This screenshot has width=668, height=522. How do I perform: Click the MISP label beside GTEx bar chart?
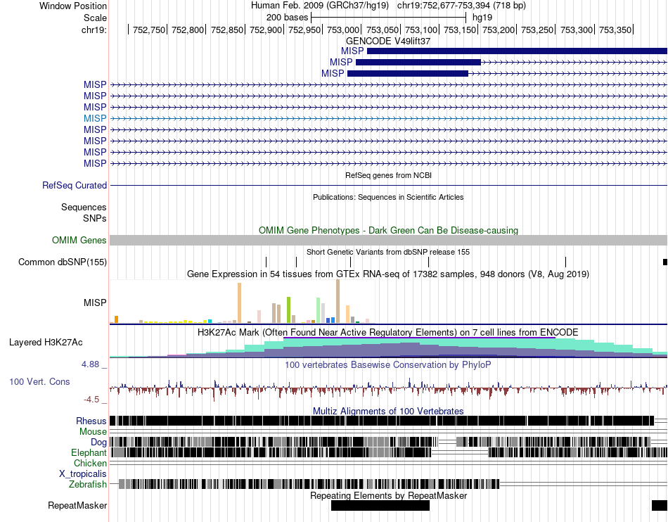95,303
